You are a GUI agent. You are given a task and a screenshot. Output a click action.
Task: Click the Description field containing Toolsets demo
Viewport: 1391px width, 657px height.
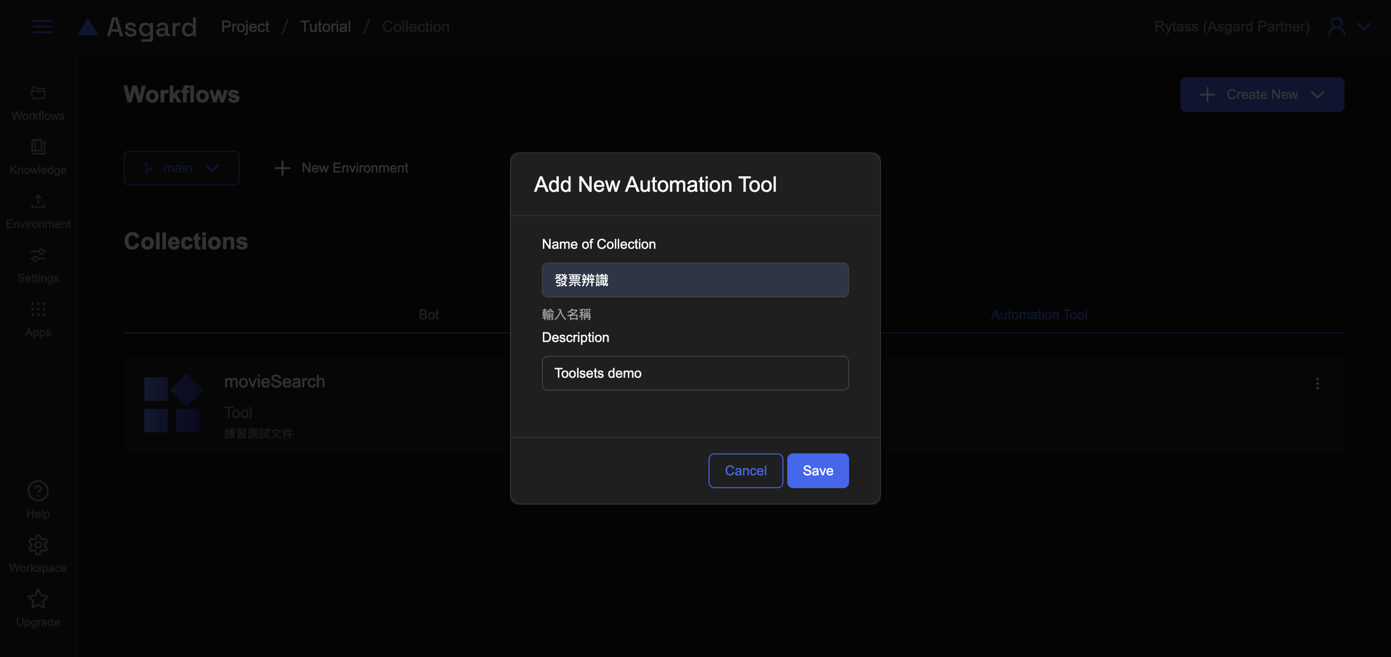[x=695, y=373]
